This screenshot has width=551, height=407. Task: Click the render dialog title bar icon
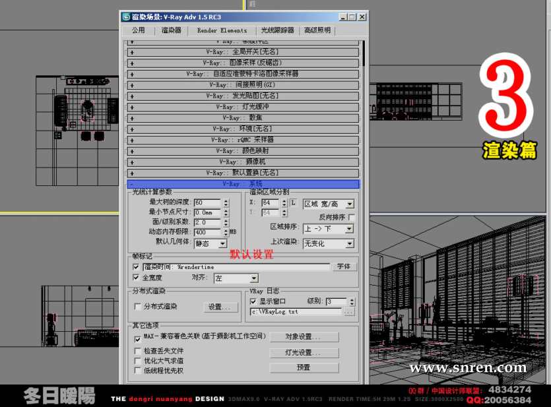[x=126, y=17]
